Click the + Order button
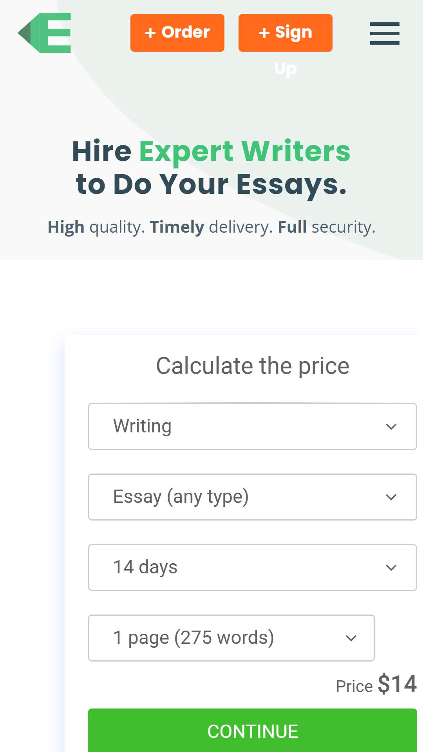 click(x=177, y=33)
